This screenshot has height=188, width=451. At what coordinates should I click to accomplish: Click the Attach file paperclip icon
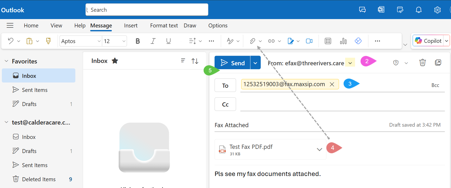click(252, 41)
